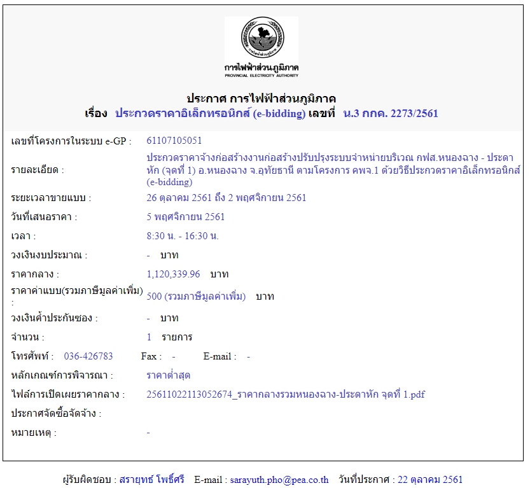
Task: Select e-GP project number 61107105051
Action: click(x=174, y=141)
